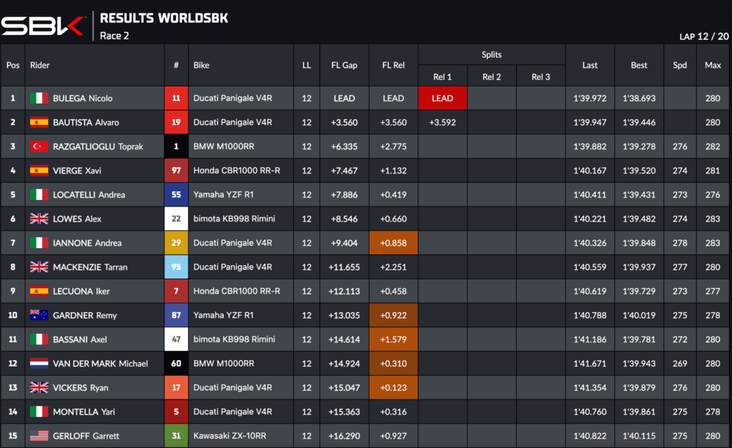Click the Turkish flag beside RAZGATLIOGLU Toprak
Viewport: 732px width, 448px height.
(39, 146)
